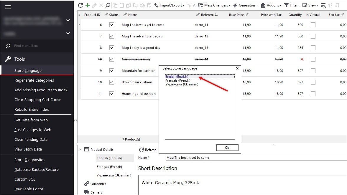Viewport: 347px width, 195px height.
Task: Click the sort indicator icon on Reference column
Action: pos(216,15)
